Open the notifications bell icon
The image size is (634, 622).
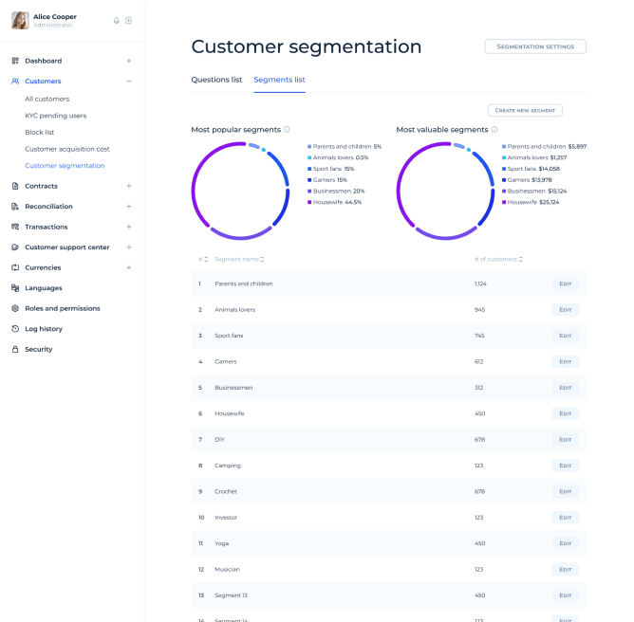117,20
